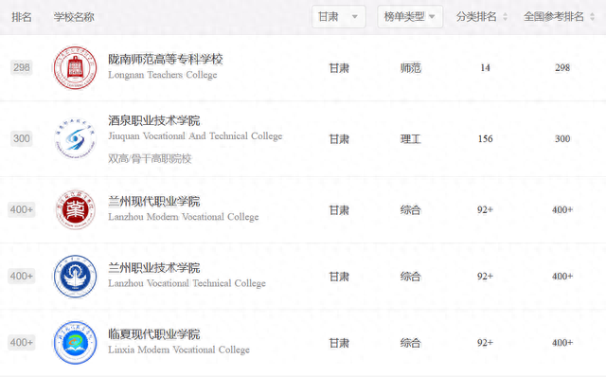Click 92+ for 临夏现代职业学院 row
Screen dimensions: 606x377
[485, 343]
